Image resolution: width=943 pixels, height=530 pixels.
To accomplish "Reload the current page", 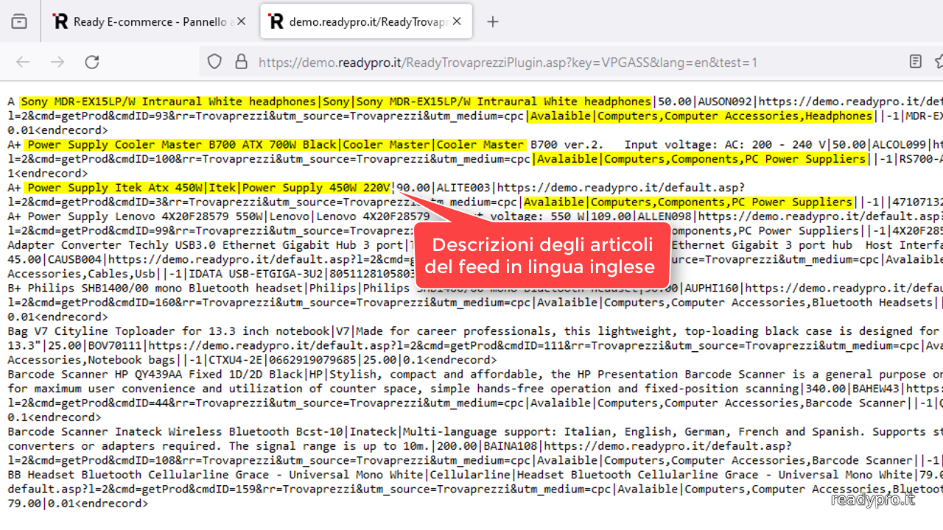I will click(x=92, y=62).
